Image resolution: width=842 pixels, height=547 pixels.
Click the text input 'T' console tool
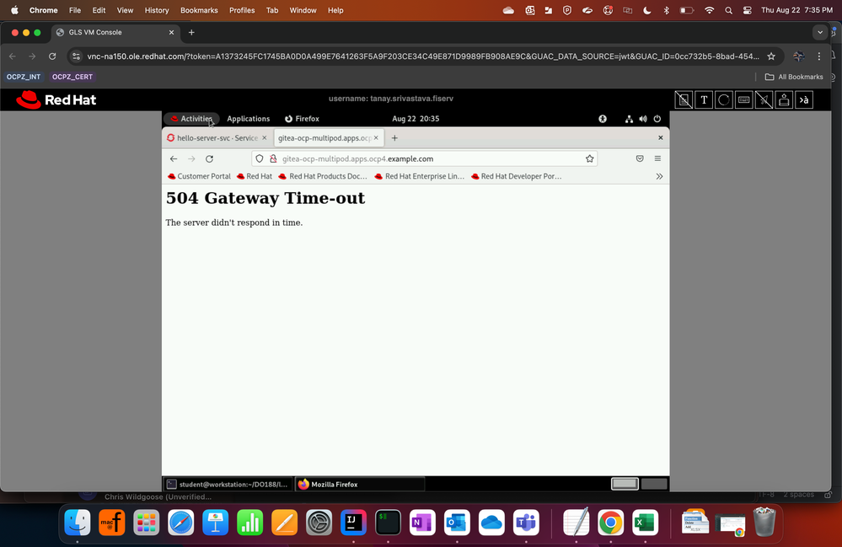[704, 100]
